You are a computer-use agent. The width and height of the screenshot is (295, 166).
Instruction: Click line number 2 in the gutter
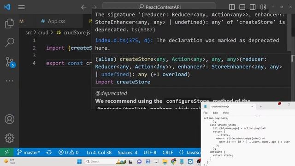tap(34, 48)
